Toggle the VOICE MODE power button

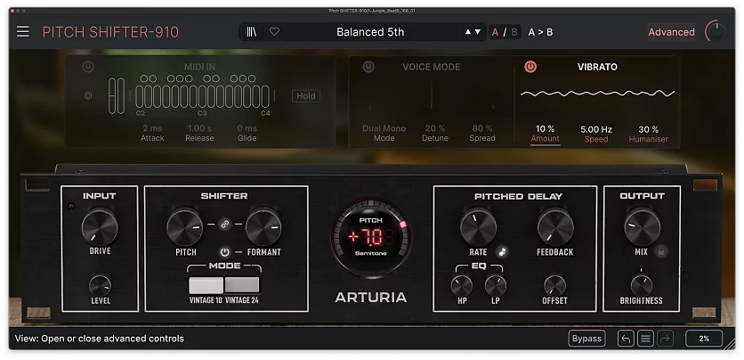pos(368,67)
